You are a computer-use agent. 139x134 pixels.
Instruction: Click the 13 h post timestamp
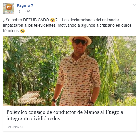tap(20, 12)
